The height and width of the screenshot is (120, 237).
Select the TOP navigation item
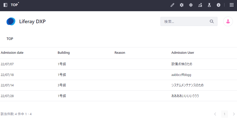(10, 39)
